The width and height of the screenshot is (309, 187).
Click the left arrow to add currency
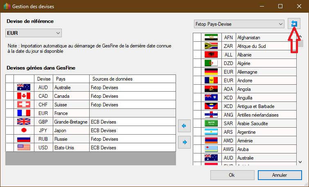tap(184, 126)
